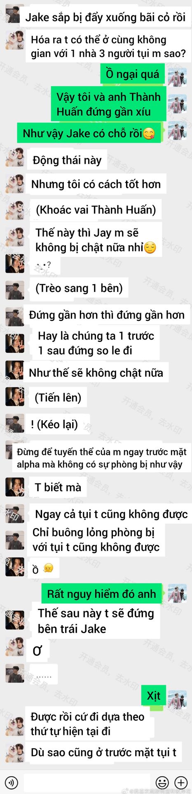Open the emoji sticker picker

click(162, 782)
